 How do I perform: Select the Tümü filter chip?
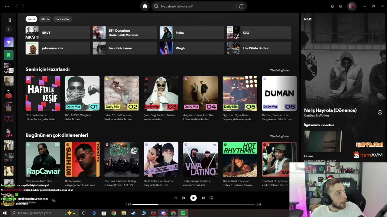coord(31,19)
